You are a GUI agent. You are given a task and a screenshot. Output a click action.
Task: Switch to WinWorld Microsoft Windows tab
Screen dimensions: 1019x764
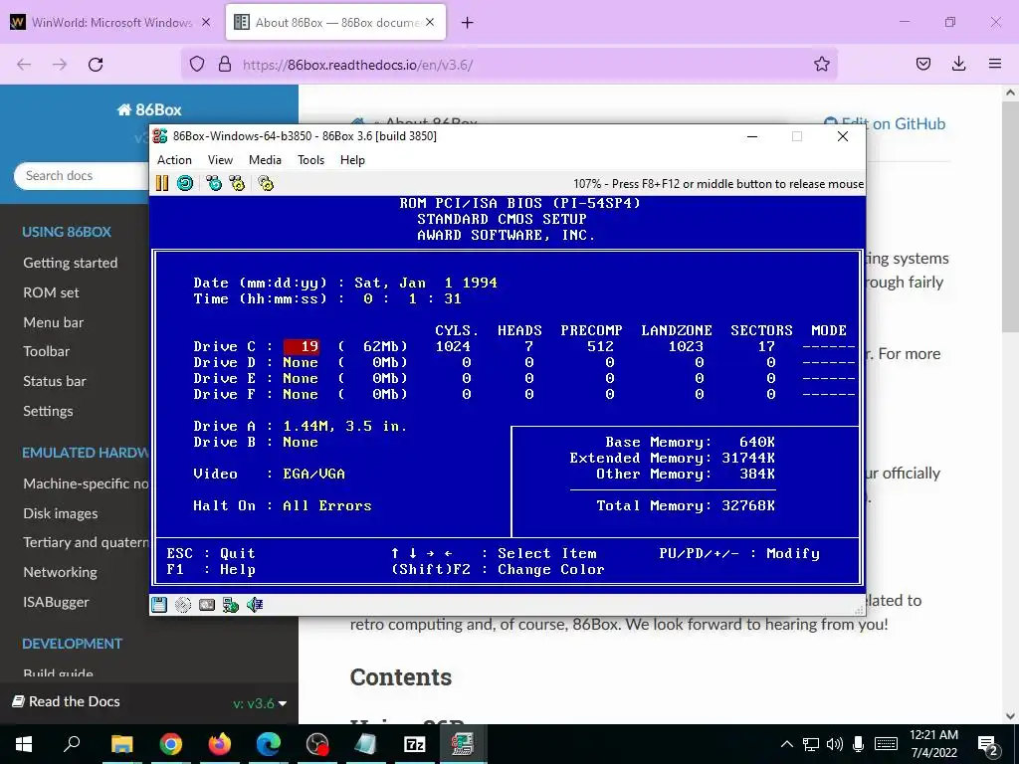click(111, 22)
